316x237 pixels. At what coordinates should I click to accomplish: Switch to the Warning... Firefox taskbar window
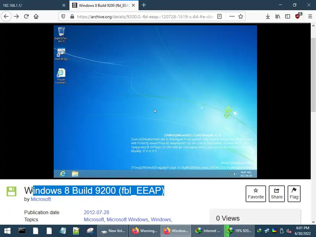(144, 231)
